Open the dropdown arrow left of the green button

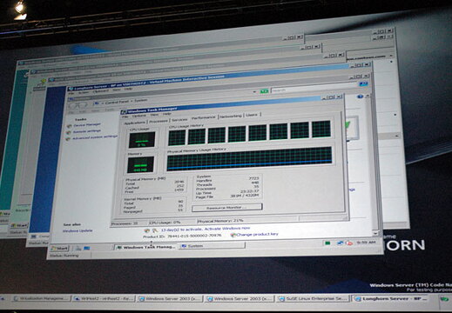[254, 92]
